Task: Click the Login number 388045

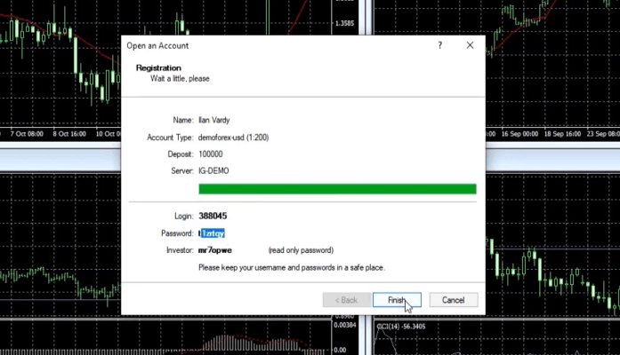Action: pyautogui.click(x=212, y=217)
